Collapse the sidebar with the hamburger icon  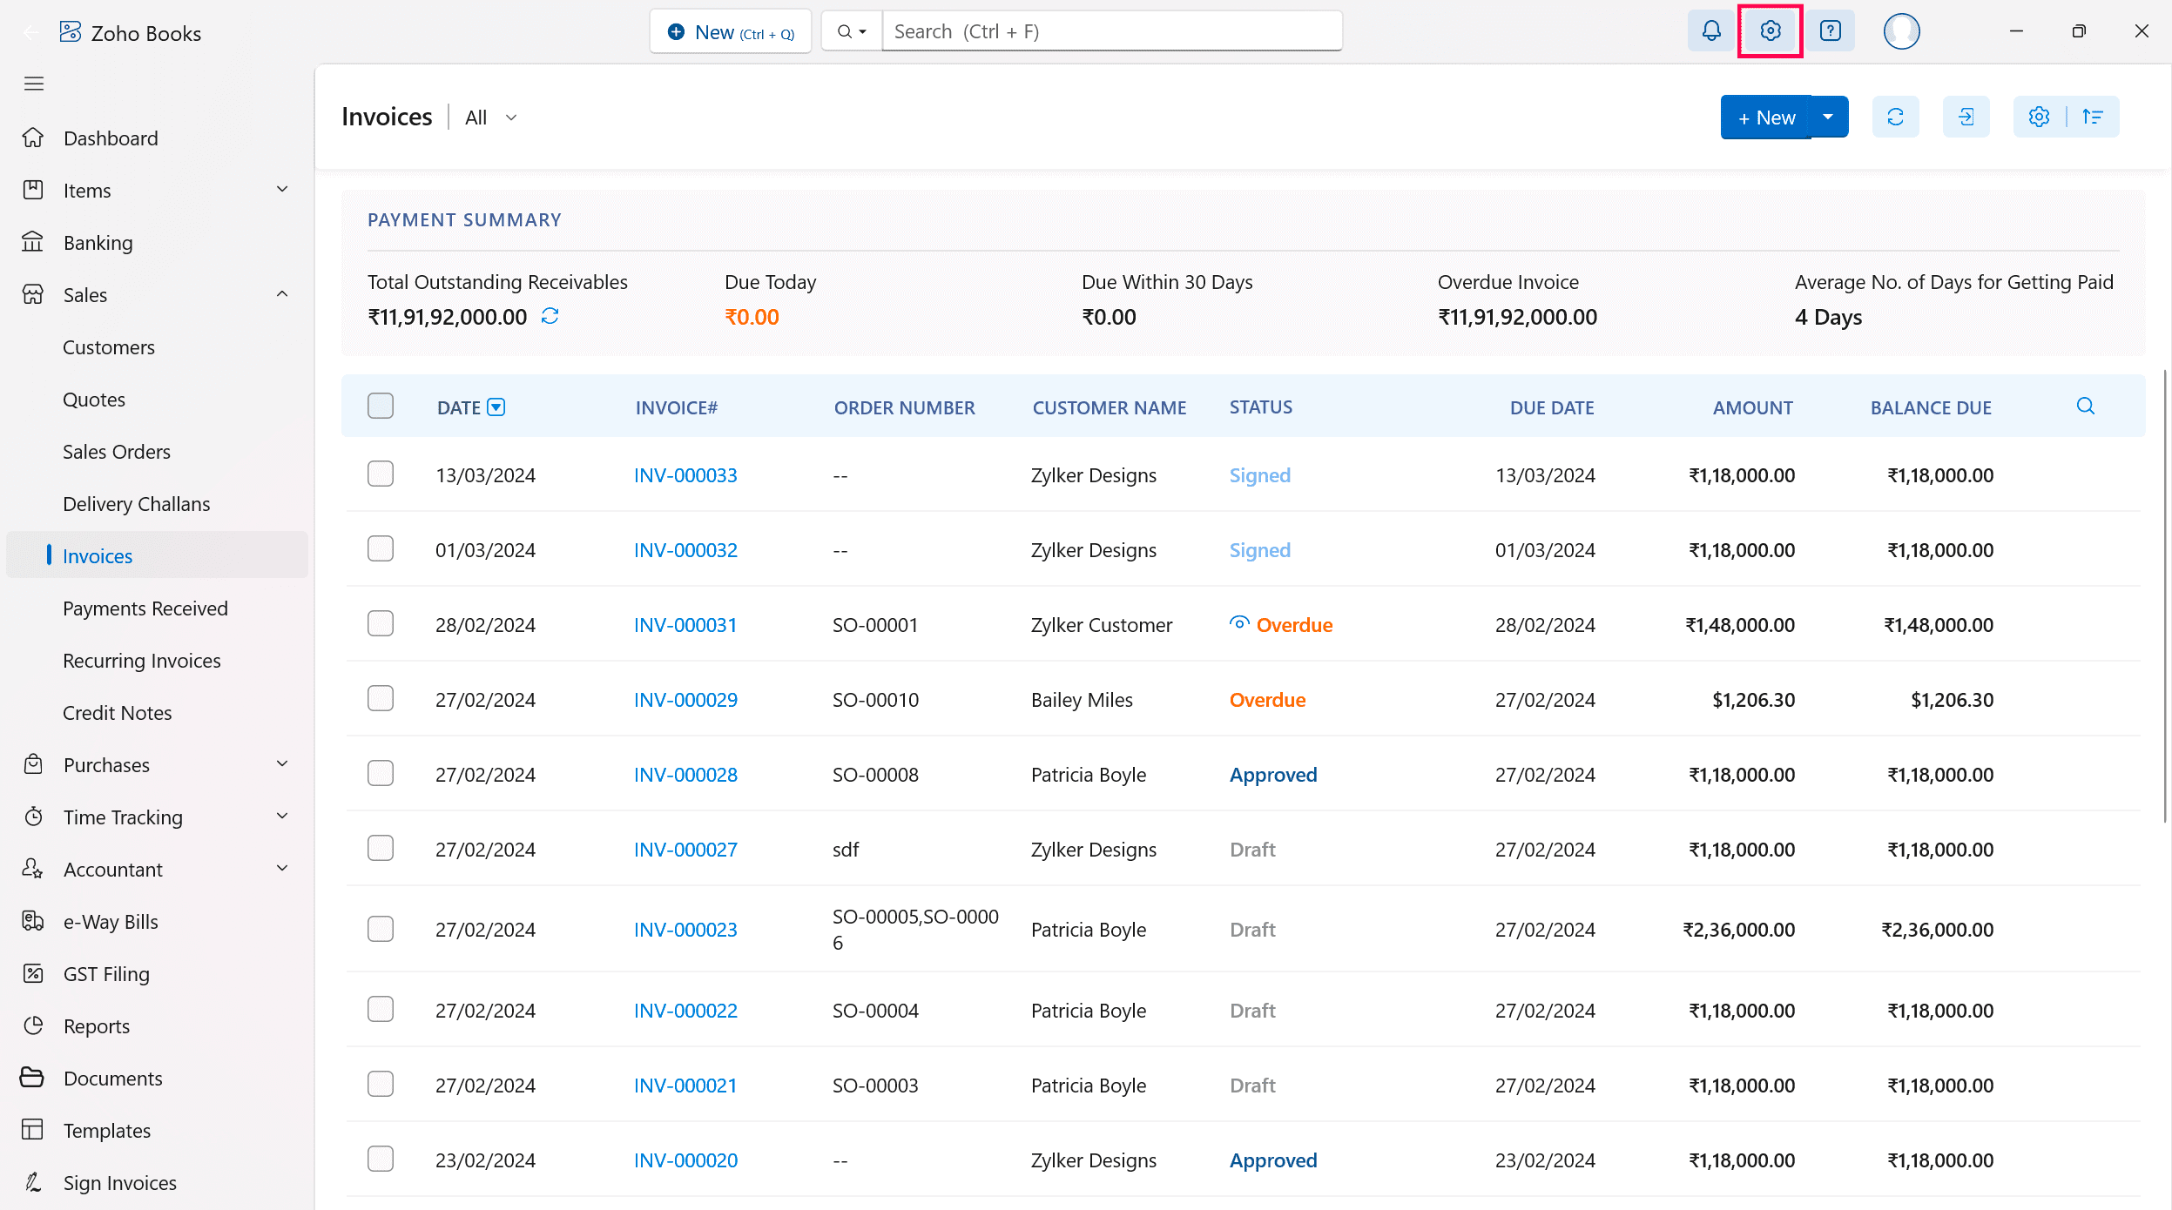(34, 84)
